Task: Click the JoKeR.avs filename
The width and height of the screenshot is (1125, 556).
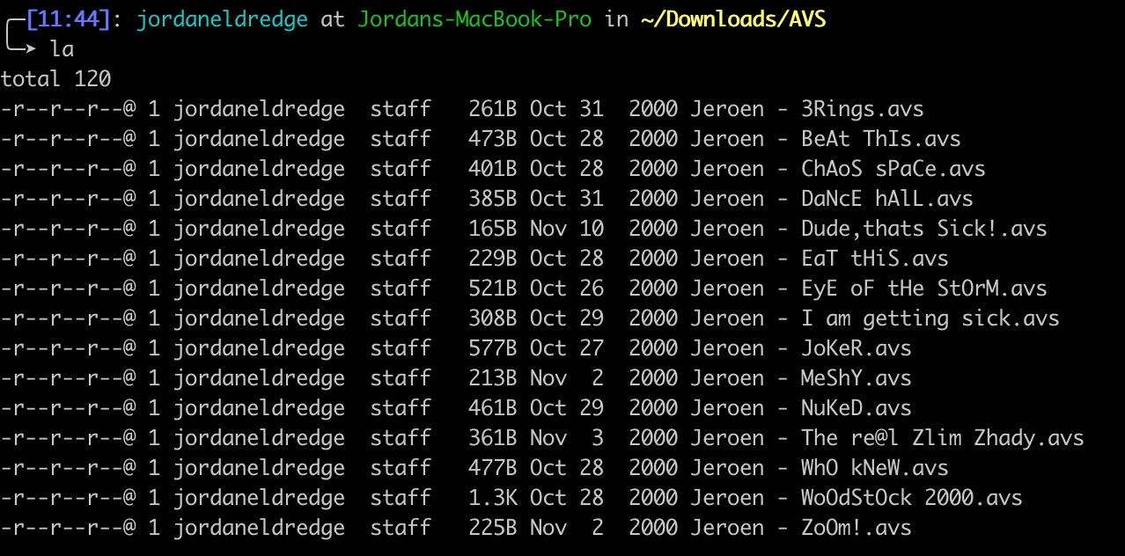Action: (857, 348)
